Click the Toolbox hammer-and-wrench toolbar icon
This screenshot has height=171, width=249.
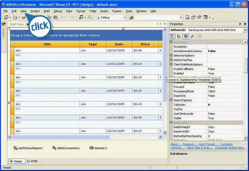pyautogui.click(x=199, y=17)
